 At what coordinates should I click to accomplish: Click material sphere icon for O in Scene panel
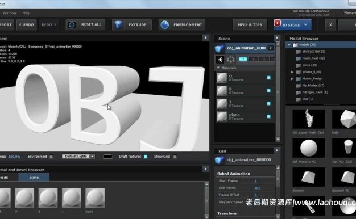222,78
